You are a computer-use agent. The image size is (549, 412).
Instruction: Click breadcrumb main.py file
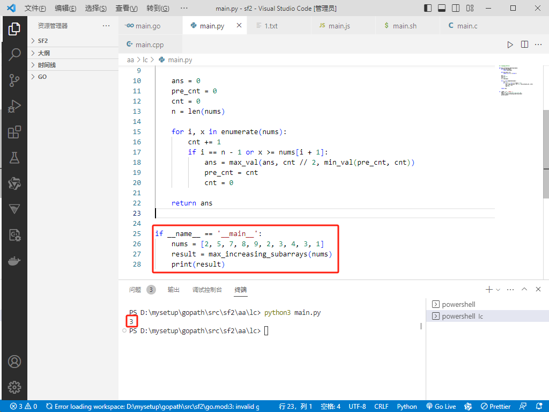tap(175, 60)
